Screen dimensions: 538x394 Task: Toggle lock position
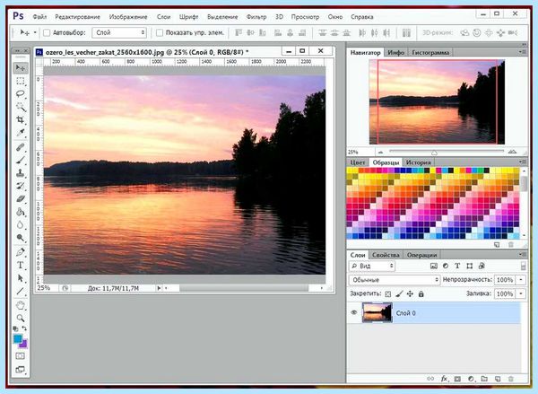click(410, 294)
